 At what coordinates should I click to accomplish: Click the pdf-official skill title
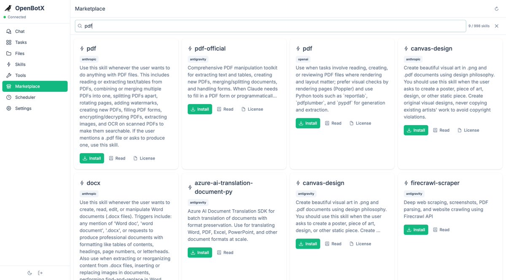tap(210, 49)
